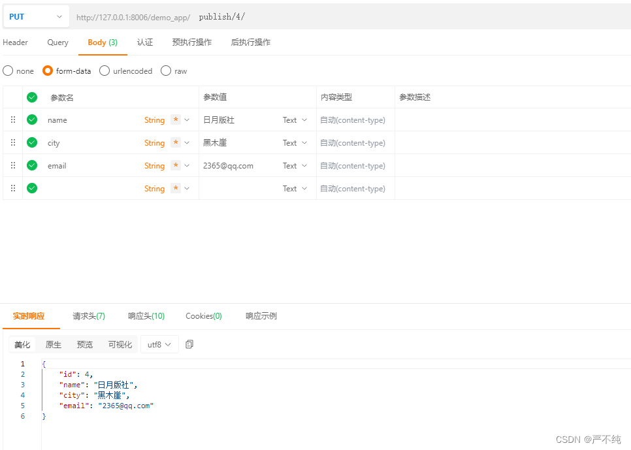Open the Text dropdown in city row
631x450 pixels.
(x=295, y=143)
